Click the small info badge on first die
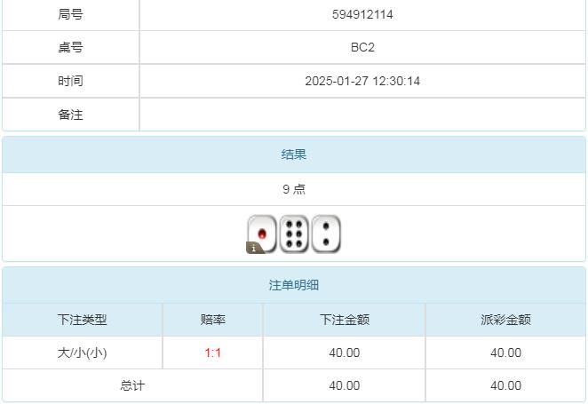 tap(252, 249)
